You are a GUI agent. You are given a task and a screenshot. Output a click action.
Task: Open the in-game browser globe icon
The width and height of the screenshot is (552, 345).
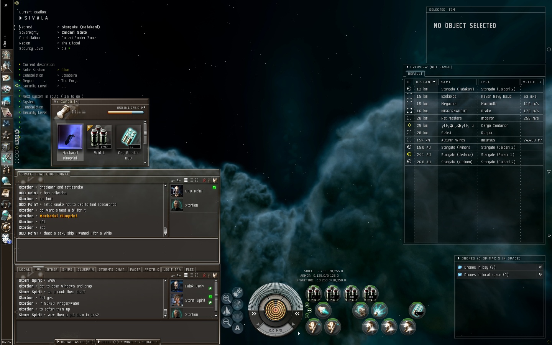pyautogui.click(x=6, y=181)
